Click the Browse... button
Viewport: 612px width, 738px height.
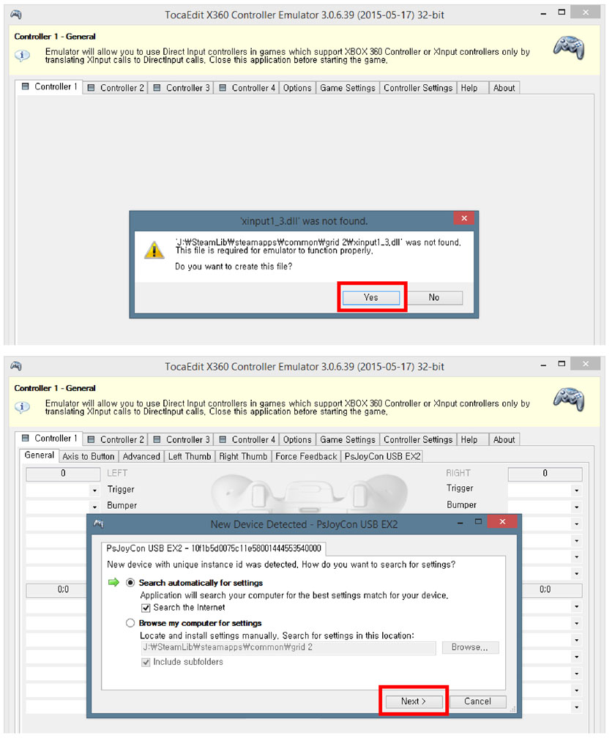coord(470,648)
